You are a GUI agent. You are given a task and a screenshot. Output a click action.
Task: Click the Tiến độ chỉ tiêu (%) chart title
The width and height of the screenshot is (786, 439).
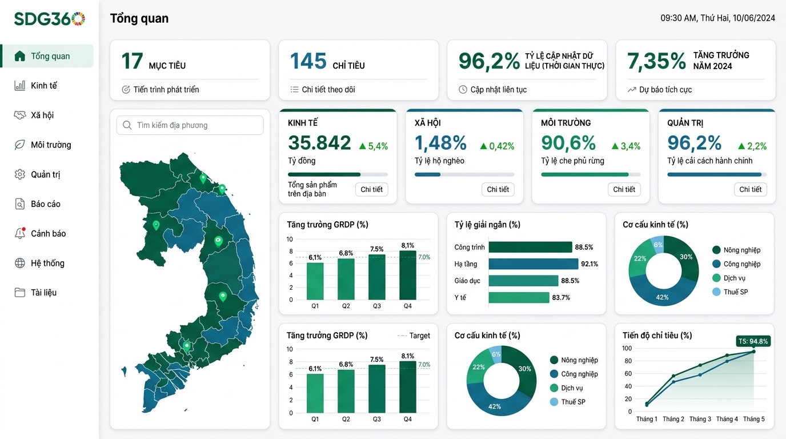tap(657, 336)
